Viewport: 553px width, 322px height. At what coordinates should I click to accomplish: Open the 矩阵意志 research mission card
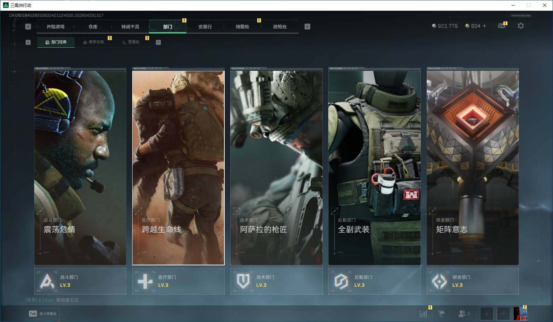473,168
